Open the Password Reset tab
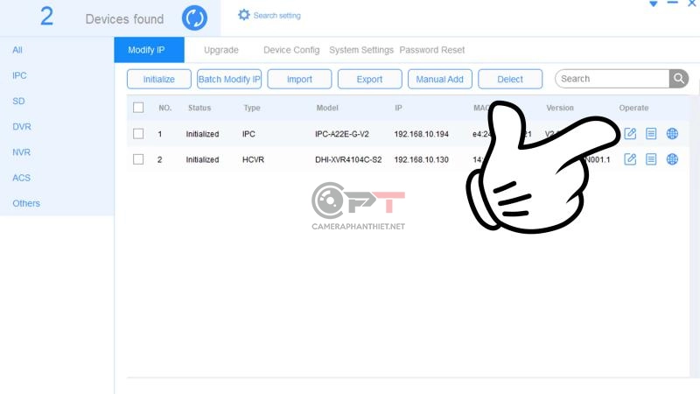The image size is (700, 394). tap(431, 50)
